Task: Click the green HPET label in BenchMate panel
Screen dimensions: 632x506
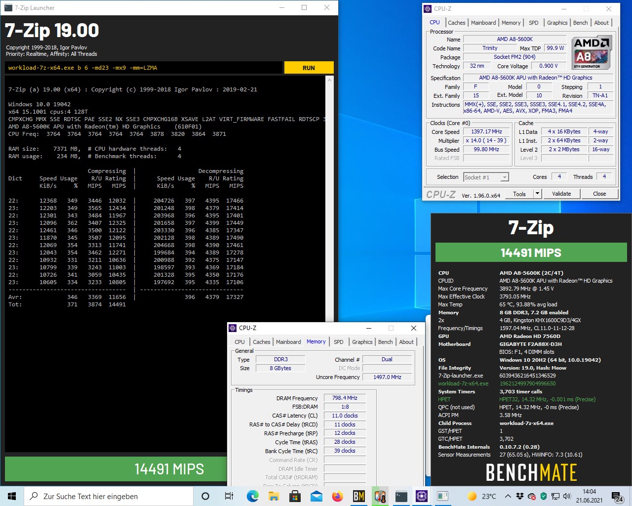Action: tap(444, 399)
